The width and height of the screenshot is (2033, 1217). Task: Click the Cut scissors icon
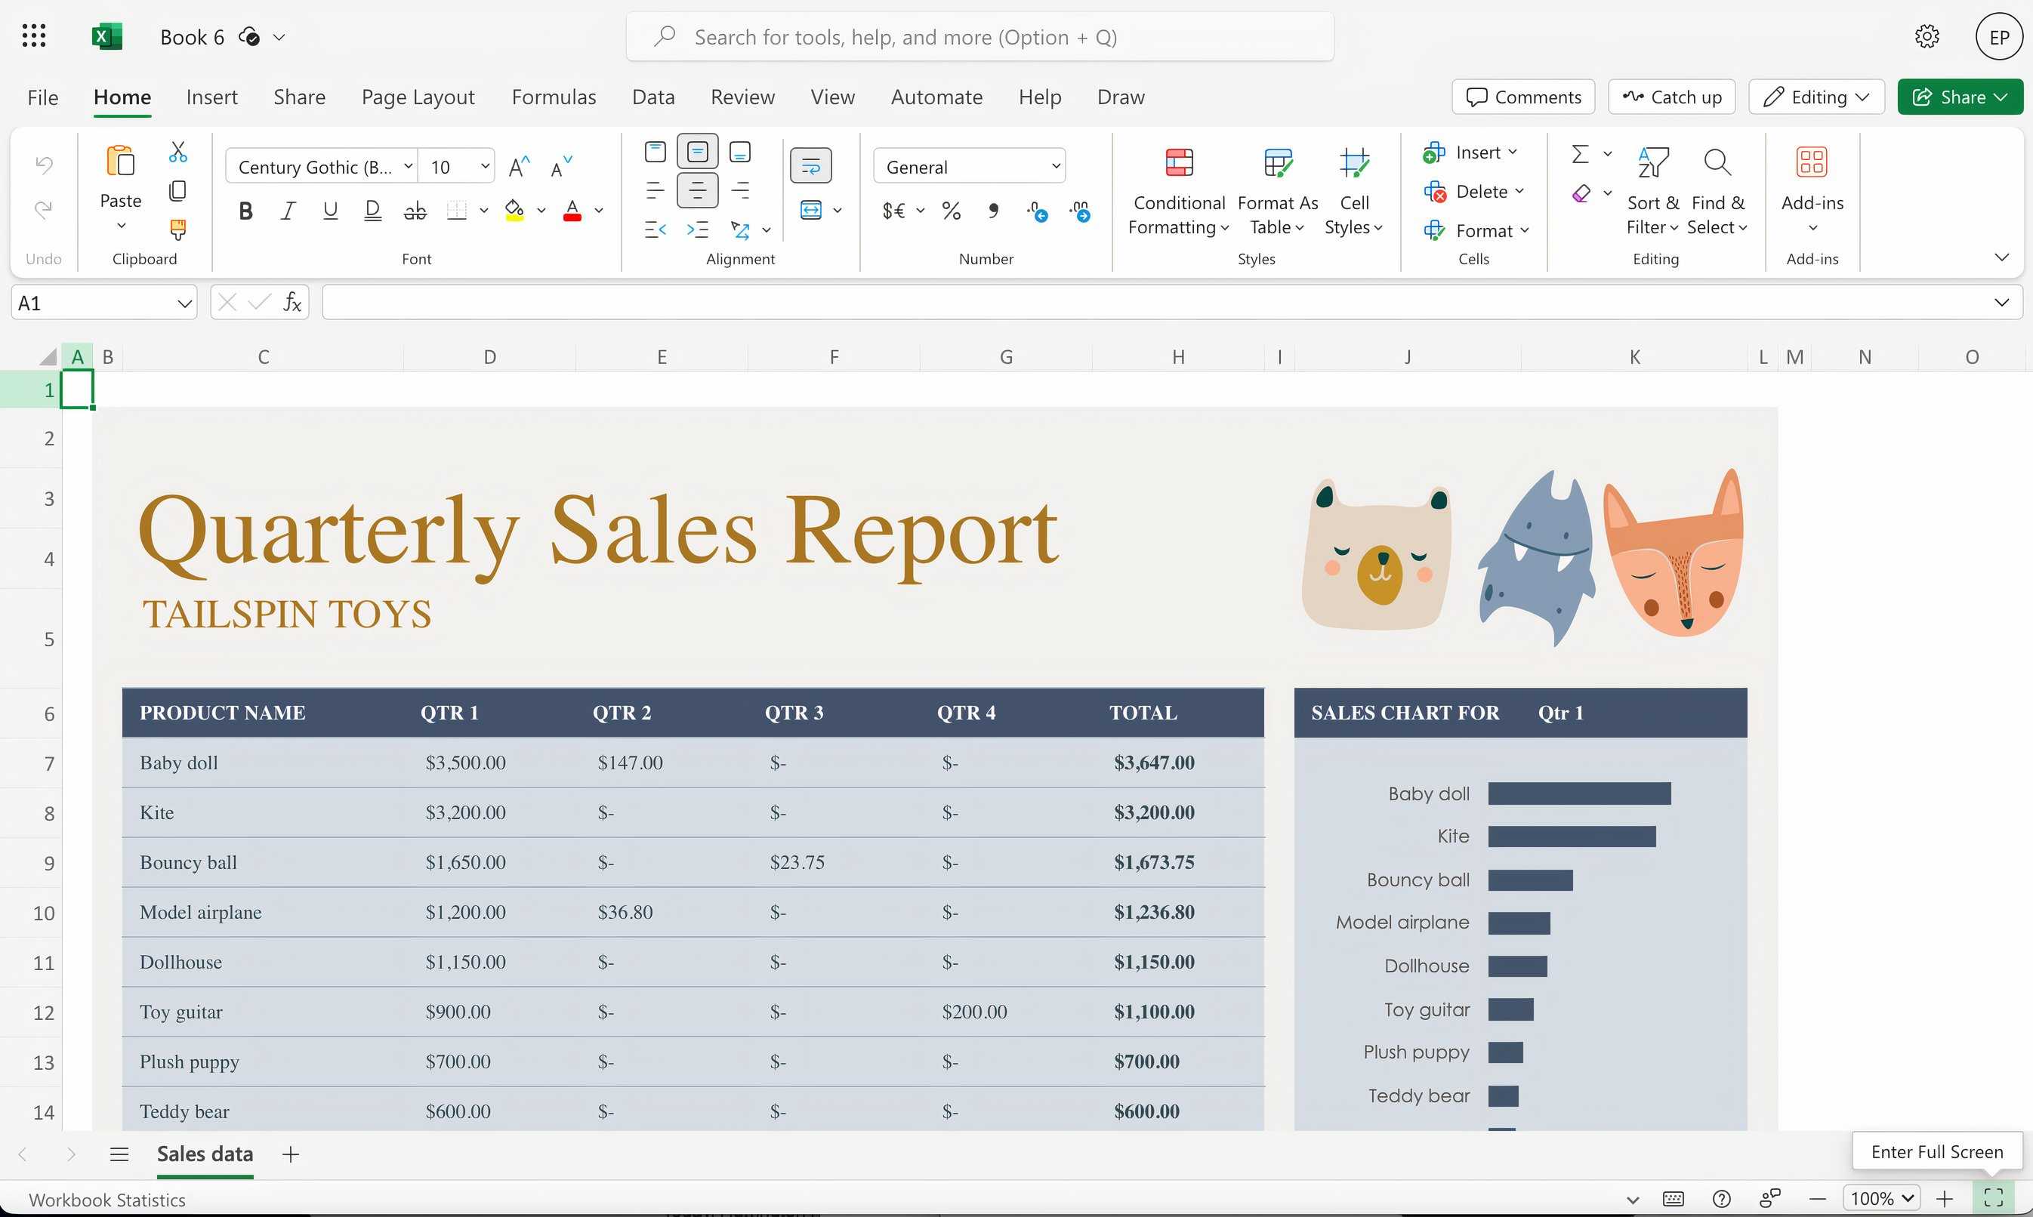point(177,153)
